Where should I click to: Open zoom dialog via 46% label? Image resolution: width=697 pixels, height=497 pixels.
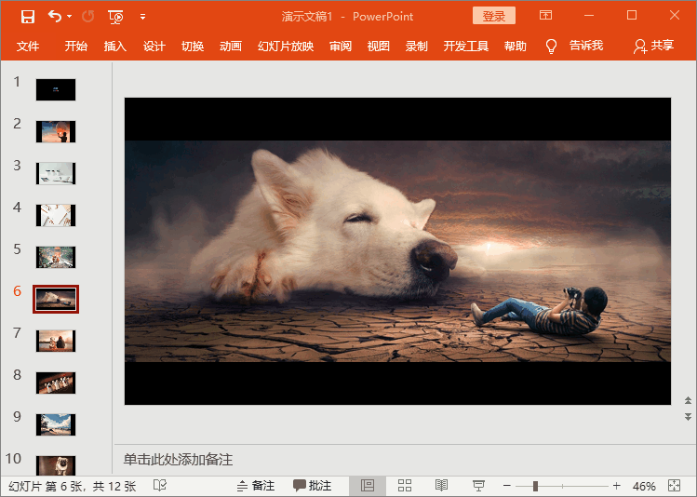tap(644, 487)
